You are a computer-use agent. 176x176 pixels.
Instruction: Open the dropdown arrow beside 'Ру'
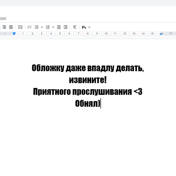pos(89,27)
